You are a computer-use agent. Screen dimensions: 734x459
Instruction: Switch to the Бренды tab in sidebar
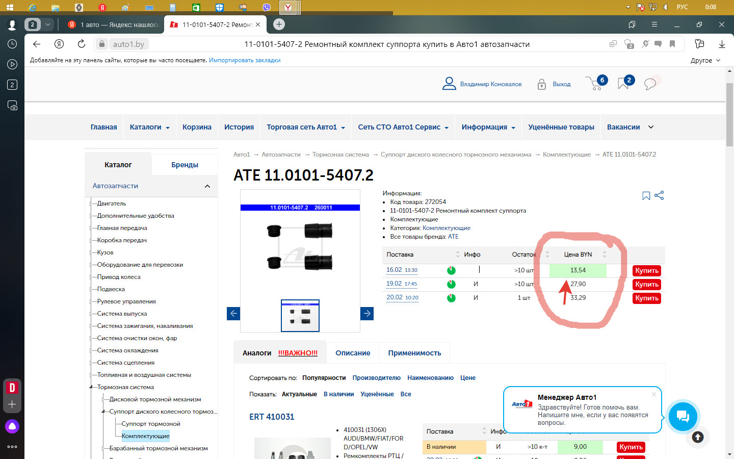click(x=185, y=165)
